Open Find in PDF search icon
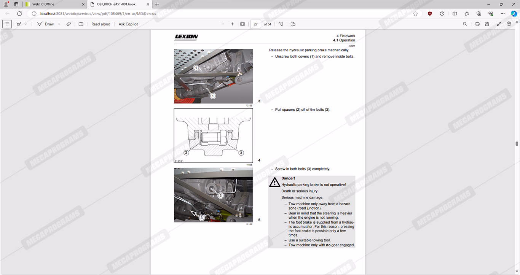 click(465, 24)
